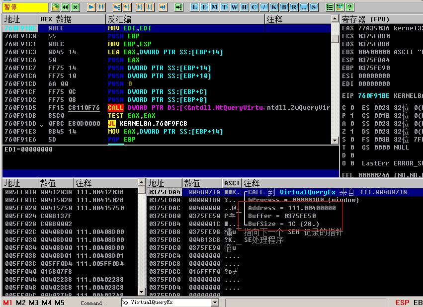423x307 pixels.
Task: Open Breakpoints window with B button
Action: (x=283, y=7)
